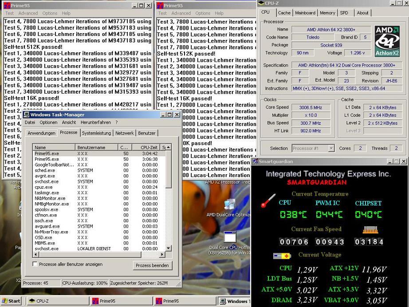Switch to the Netzwerk tab
409x307 pixels.
pyautogui.click(x=124, y=133)
